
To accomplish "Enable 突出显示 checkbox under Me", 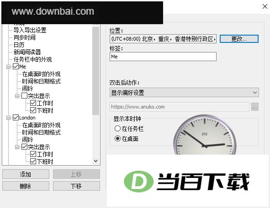I will pos(24,96).
